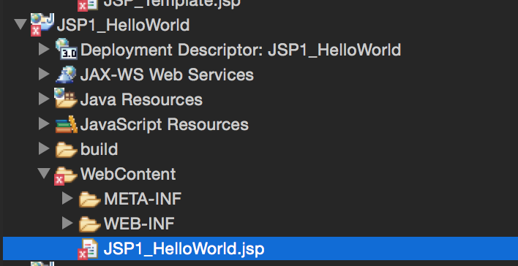
Task: Select the WEB-INF label
Action: [139, 224]
